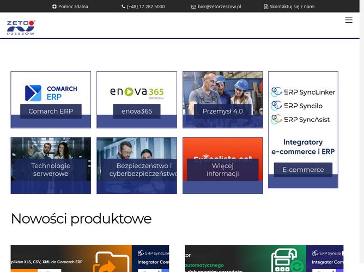Click the factory workers photo in Przemysł tile
Screen dimensions: 364x272
(x=223, y=93)
